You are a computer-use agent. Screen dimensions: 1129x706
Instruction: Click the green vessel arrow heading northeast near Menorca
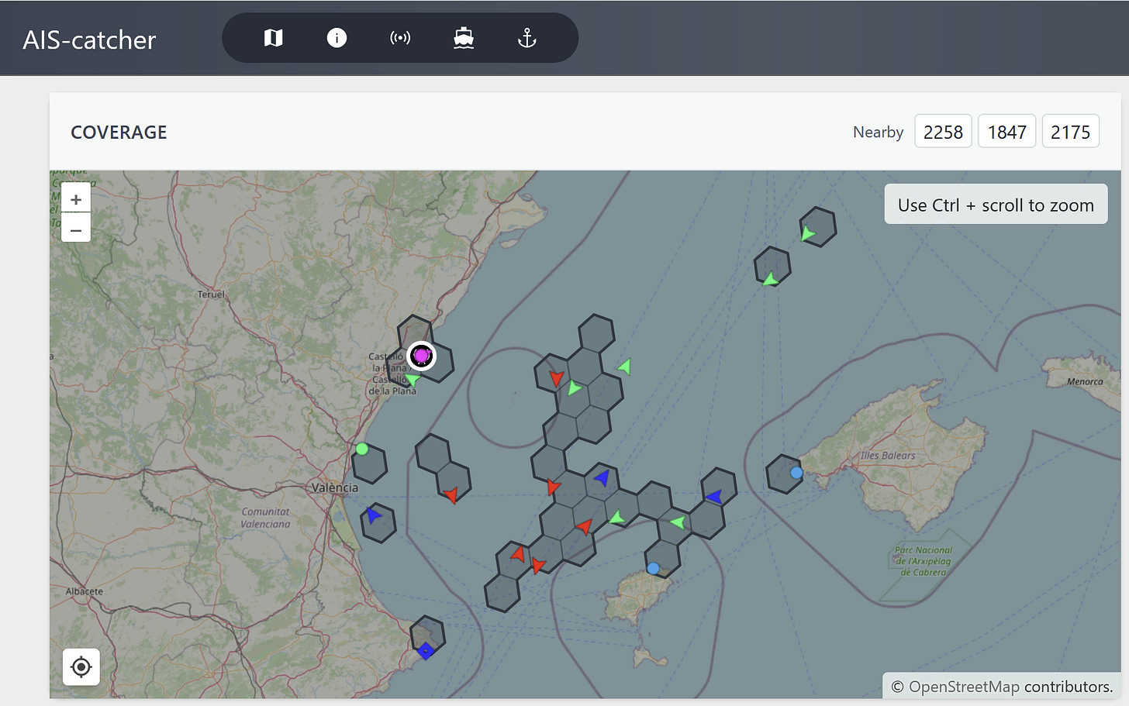tap(808, 232)
